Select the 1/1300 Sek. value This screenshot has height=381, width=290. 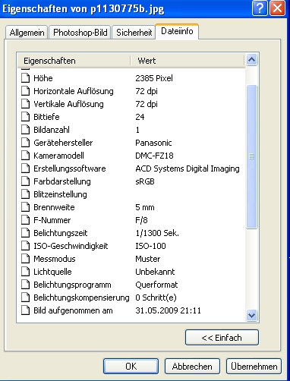click(x=157, y=233)
